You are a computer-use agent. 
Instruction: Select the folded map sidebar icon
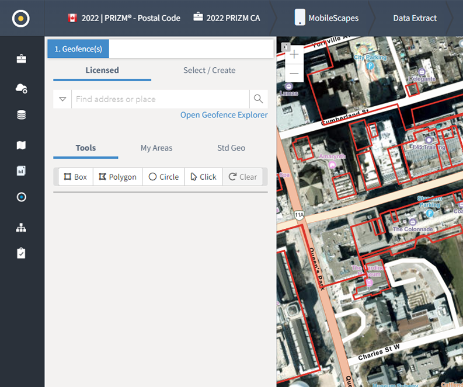click(22, 145)
